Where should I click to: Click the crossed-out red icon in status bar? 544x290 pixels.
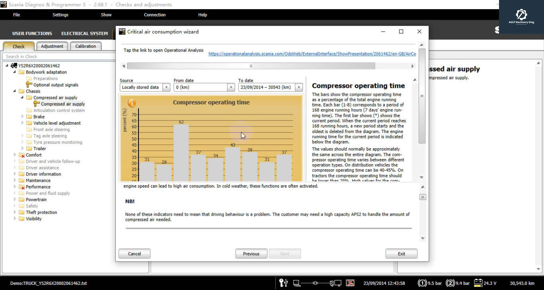pos(350,283)
